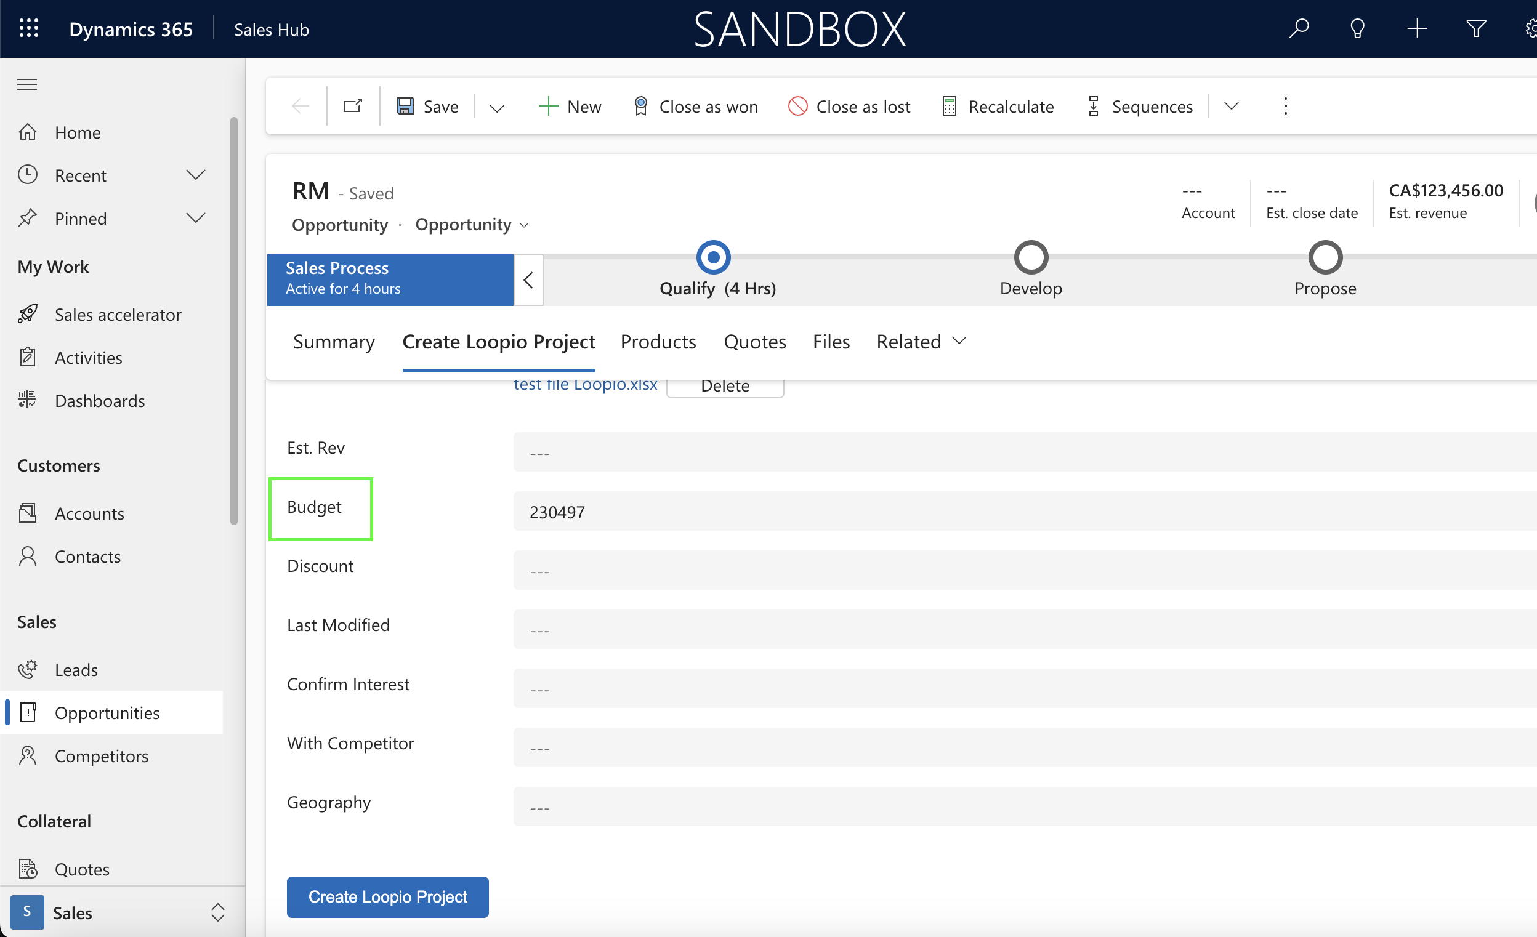
Task: Click the sidebar vertical scrollbar
Action: click(234, 321)
